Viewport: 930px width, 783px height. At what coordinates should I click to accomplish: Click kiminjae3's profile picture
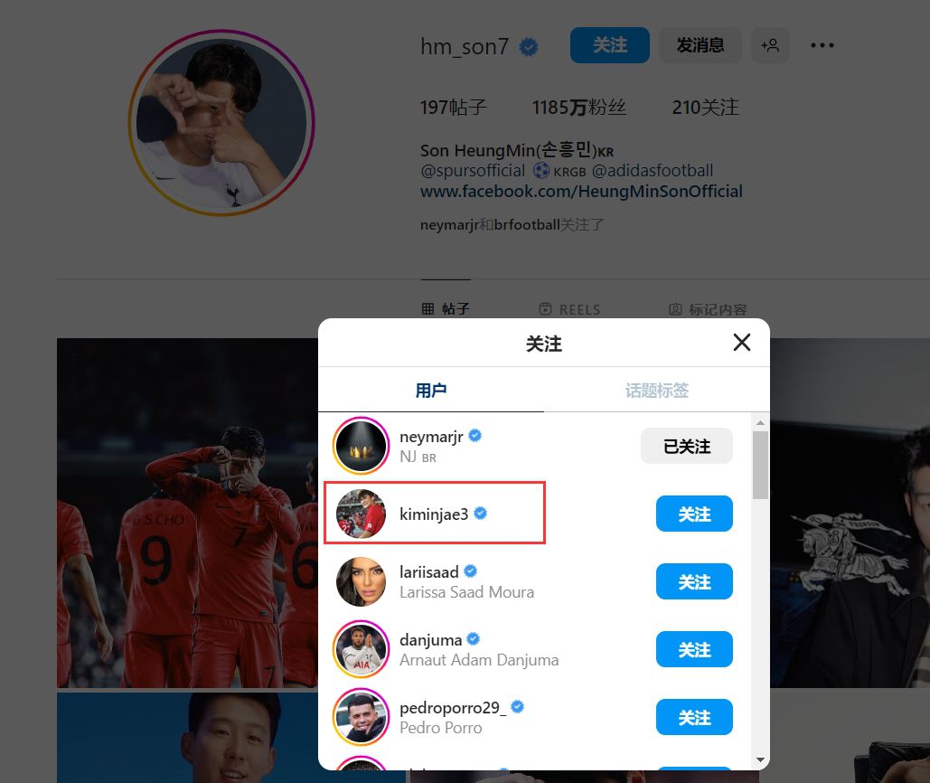click(x=361, y=514)
